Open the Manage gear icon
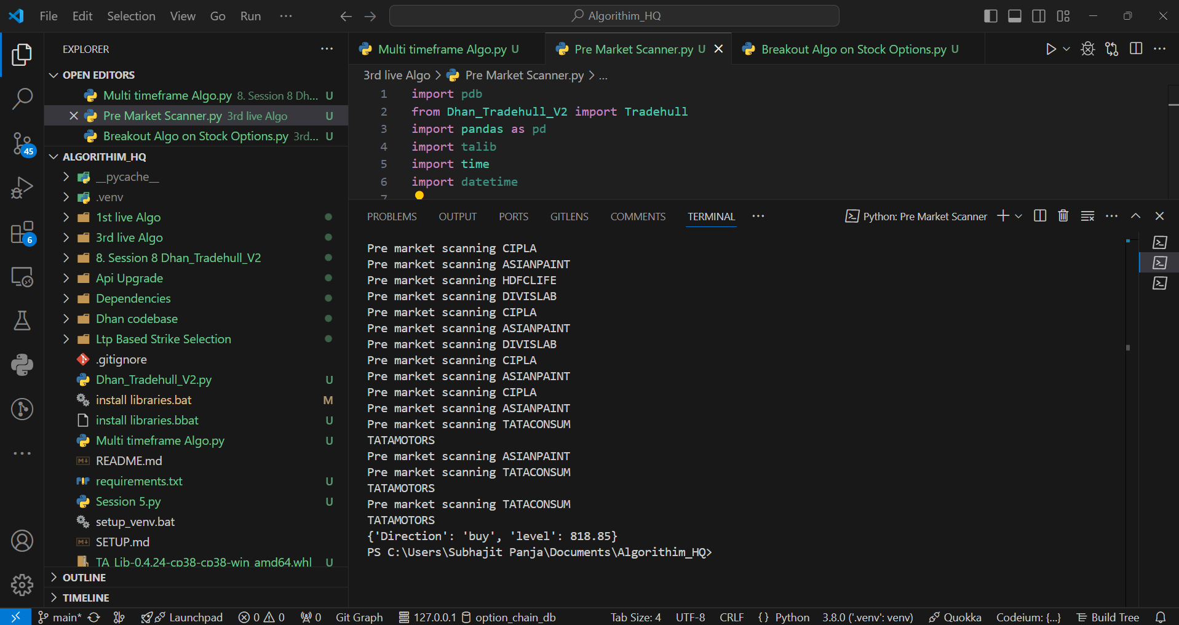 (22, 584)
